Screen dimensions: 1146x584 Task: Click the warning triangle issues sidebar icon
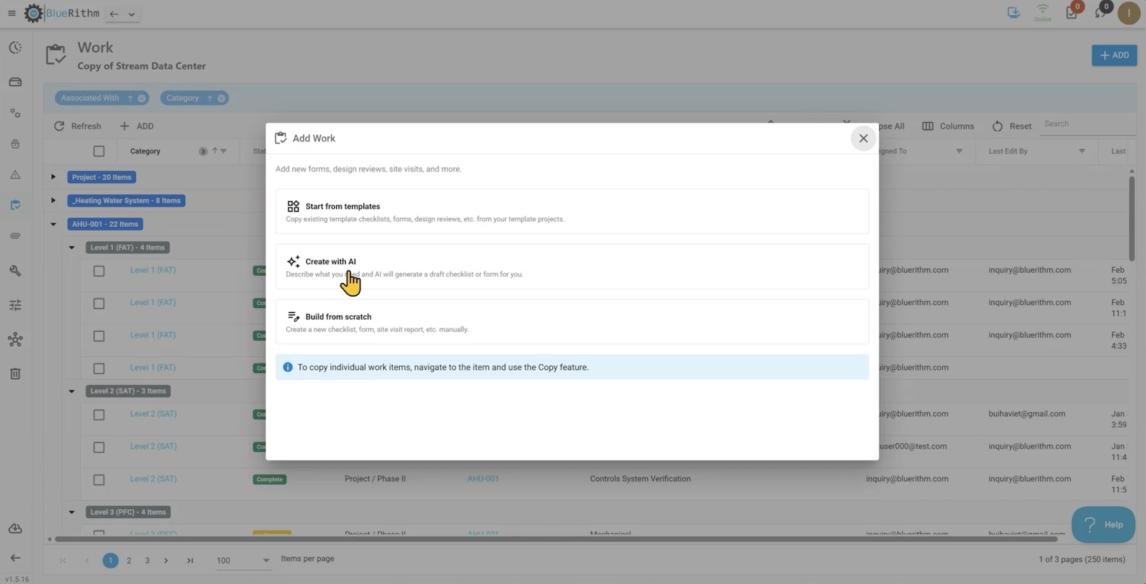[x=15, y=174]
